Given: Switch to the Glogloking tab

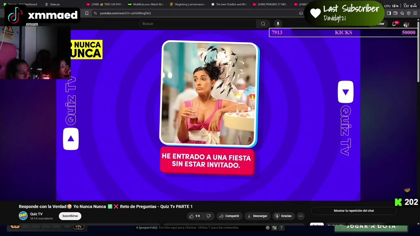Looking at the screenshot, I should pos(187,4).
